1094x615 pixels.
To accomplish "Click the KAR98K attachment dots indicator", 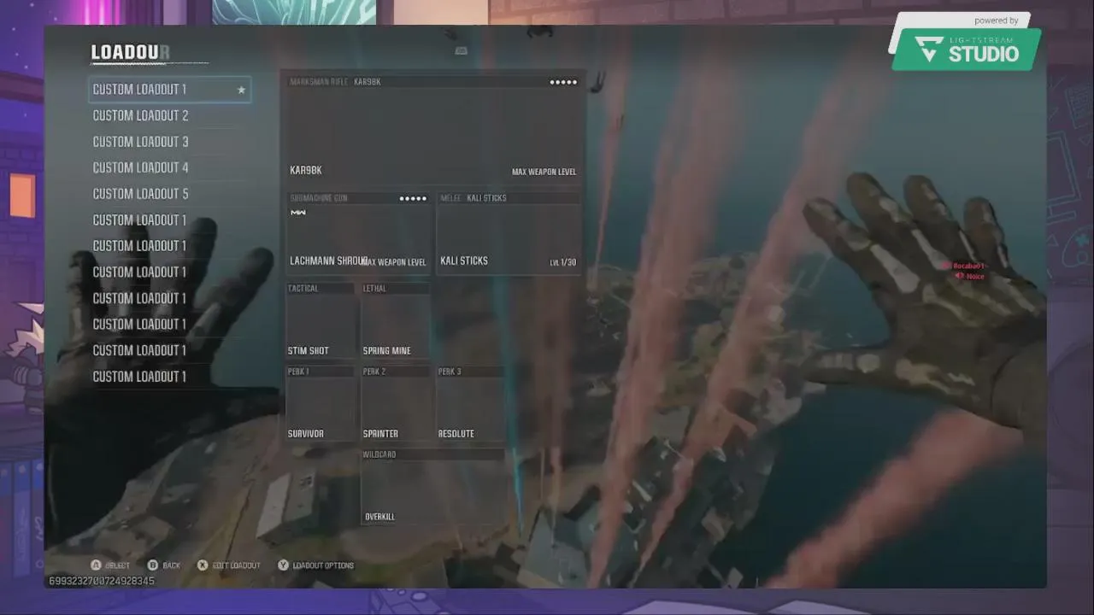I will click(x=563, y=82).
